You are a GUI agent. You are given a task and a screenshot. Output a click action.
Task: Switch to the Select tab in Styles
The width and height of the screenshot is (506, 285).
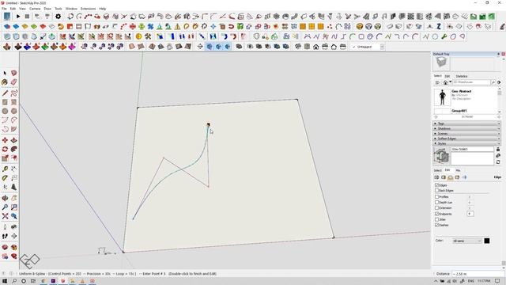point(437,170)
